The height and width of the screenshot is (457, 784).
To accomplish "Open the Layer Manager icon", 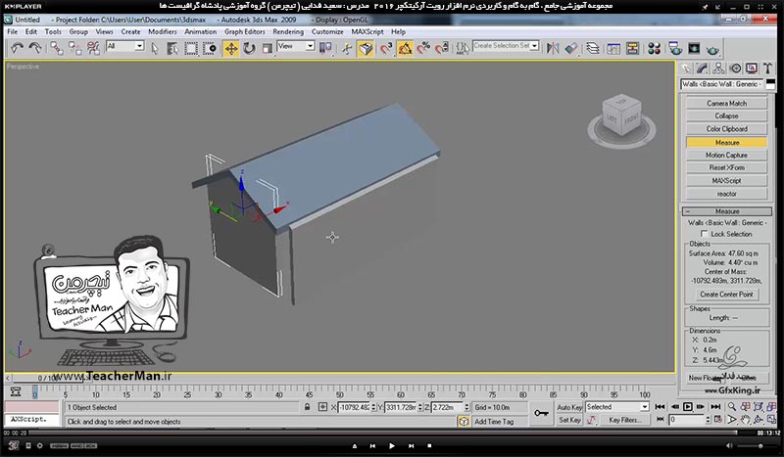I will (593, 48).
